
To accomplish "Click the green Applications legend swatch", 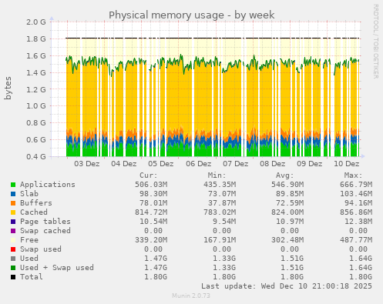I will pyautogui.click(x=13, y=185).
